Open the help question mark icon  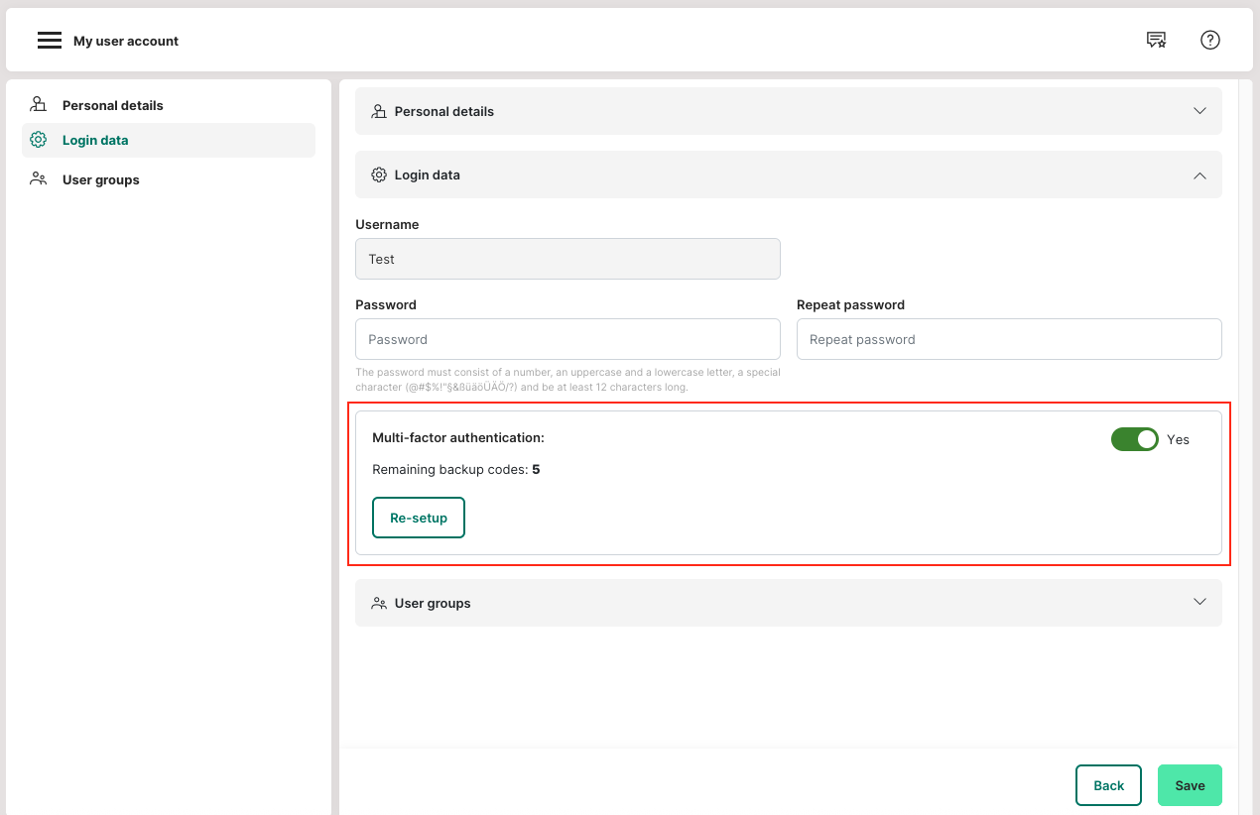(1209, 40)
